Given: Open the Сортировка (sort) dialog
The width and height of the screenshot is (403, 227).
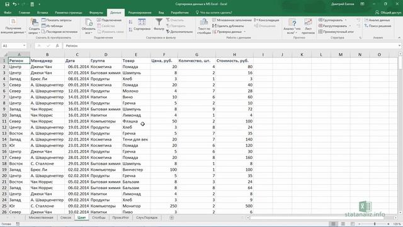Looking at the screenshot, I should pos(142,25).
